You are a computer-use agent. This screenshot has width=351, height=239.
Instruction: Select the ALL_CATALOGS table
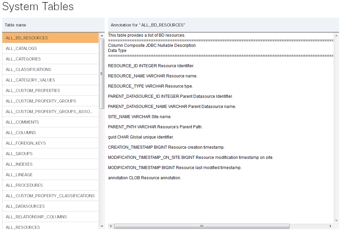coord(50,48)
